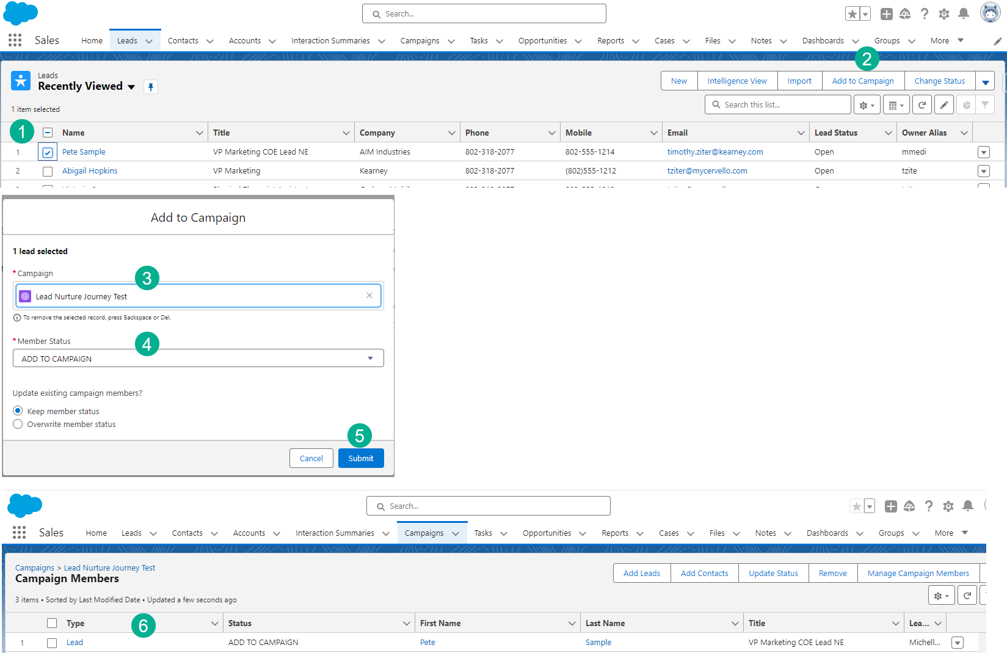Submit the Add to Campaign dialog
The width and height of the screenshot is (1007, 653).
tap(361, 458)
